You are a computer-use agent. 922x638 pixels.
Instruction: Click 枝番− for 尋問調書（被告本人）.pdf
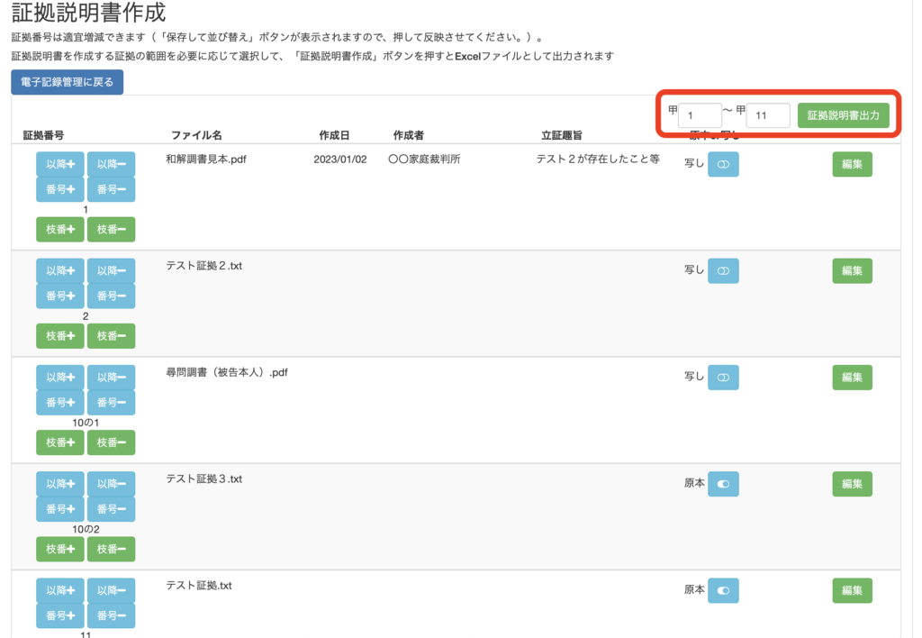tap(111, 442)
